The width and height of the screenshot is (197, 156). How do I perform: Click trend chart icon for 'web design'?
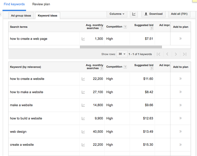coord(83,132)
